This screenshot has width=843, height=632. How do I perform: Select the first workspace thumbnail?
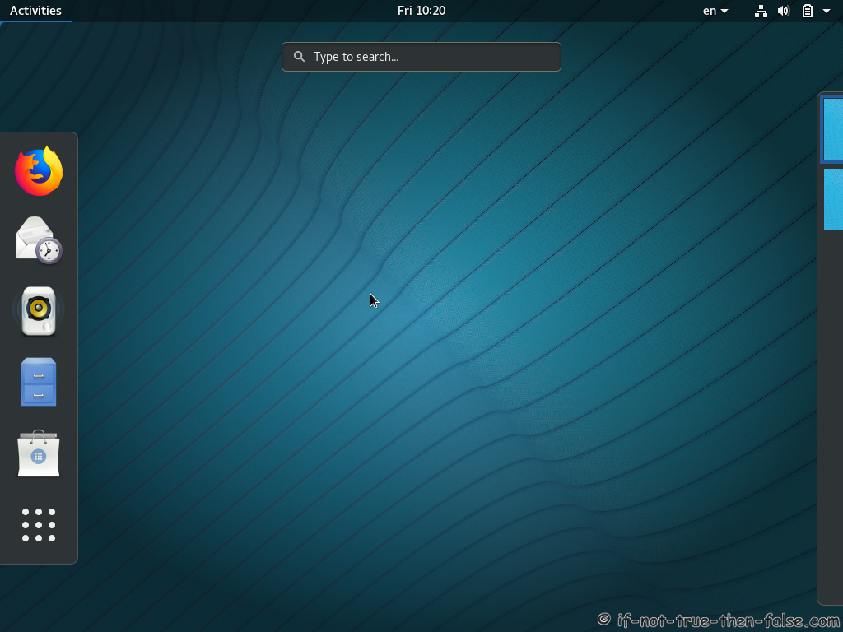(x=832, y=128)
